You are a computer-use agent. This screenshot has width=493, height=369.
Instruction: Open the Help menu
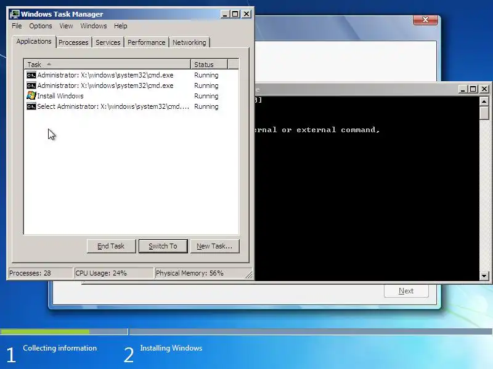click(120, 26)
